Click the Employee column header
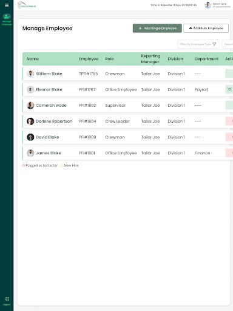The height and width of the screenshot is (311, 233). (x=89, y=59)
